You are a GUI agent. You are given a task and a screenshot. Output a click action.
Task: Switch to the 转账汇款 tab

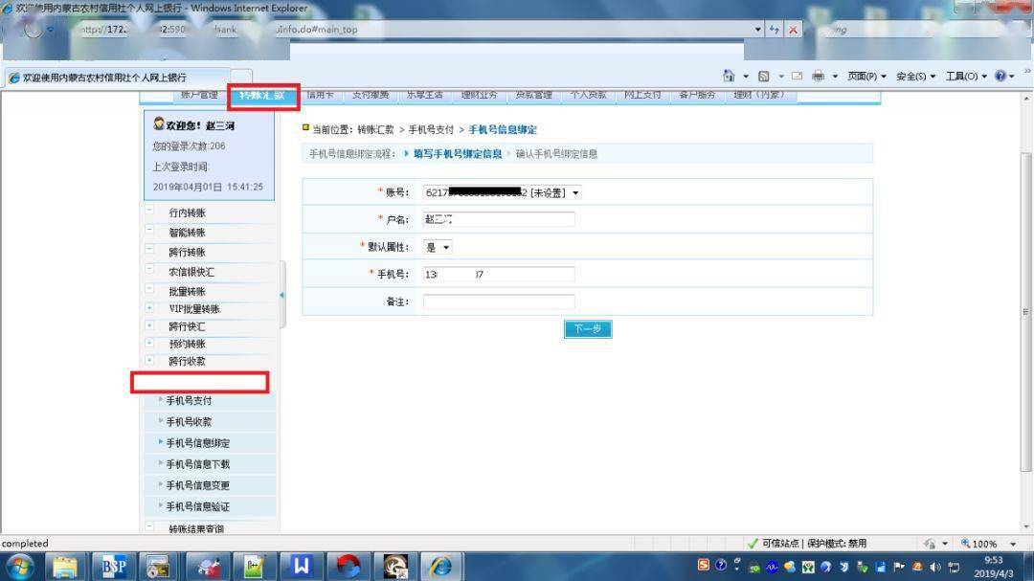pos(262,96)
